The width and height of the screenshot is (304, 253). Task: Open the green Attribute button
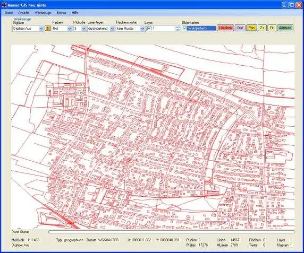pyautogui.click(x=285, y=28)
